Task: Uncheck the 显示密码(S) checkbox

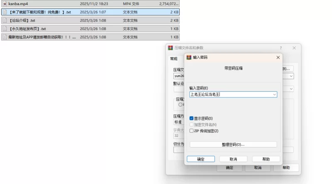Action: [191, 118]
